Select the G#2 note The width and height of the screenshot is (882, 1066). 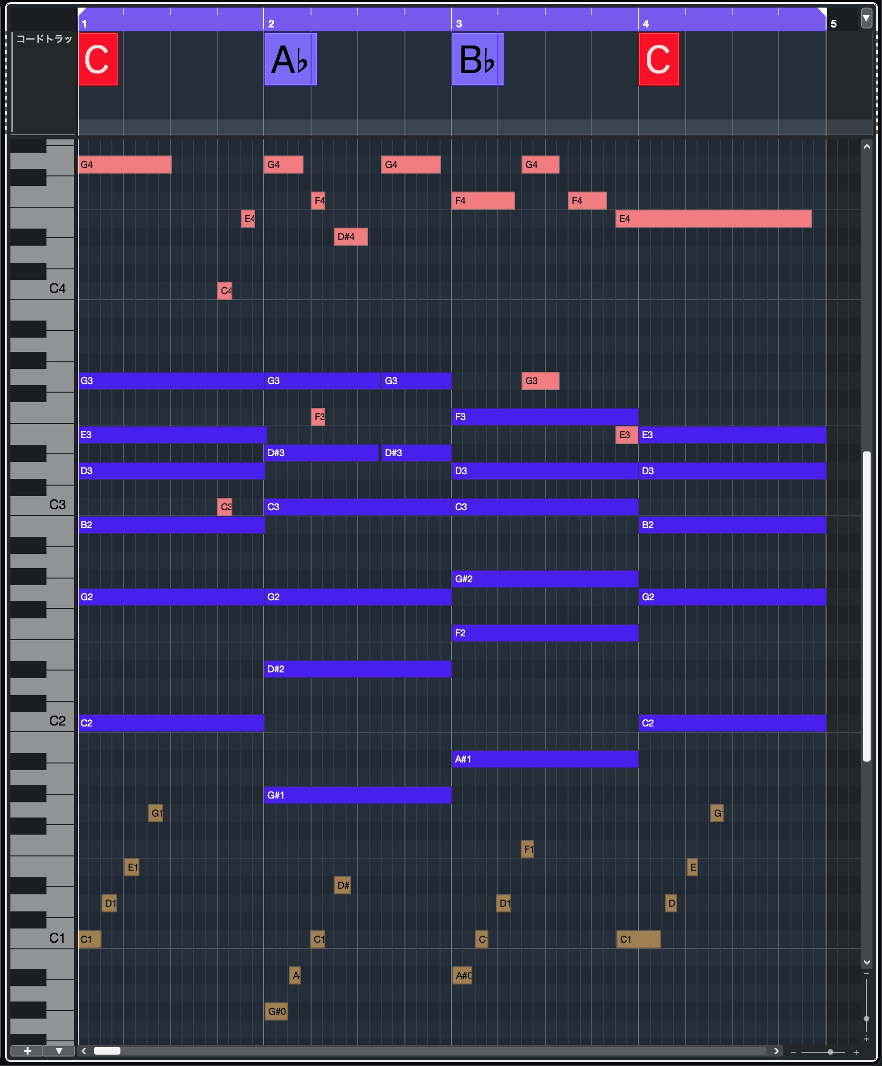[x=545, y=579]
